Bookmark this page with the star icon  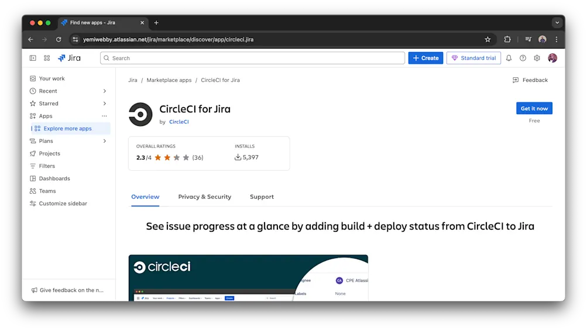click(x=488, y=39)
